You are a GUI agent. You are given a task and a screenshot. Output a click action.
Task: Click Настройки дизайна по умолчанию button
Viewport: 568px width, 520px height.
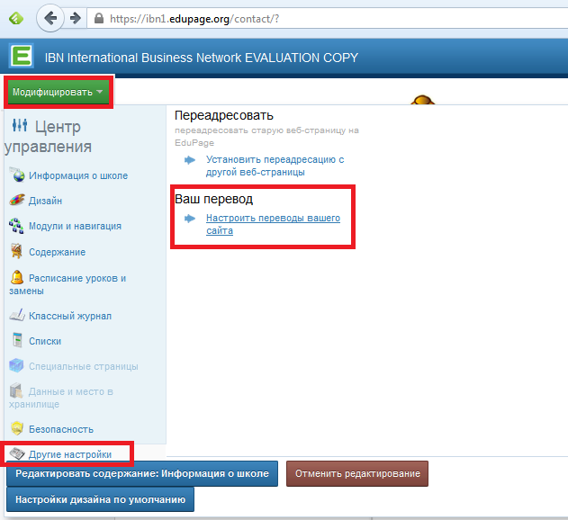[100, 499]
